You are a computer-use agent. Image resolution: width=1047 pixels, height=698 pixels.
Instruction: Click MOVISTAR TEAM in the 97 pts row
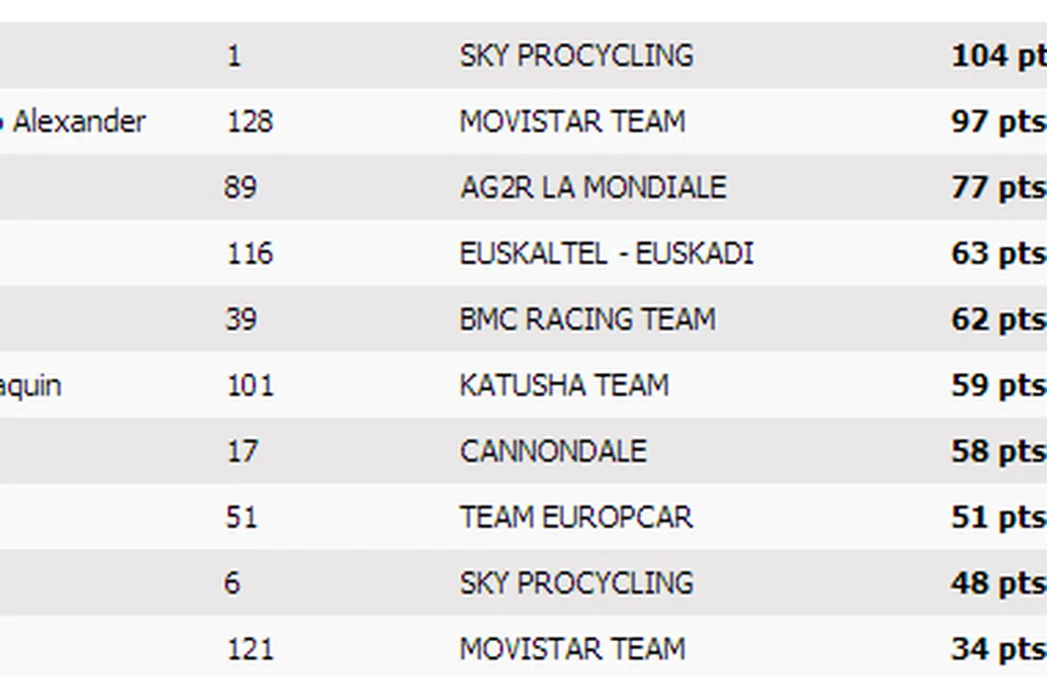[571, 122]
